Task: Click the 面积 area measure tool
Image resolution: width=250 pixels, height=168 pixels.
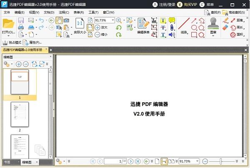Action: pos(237,35)
